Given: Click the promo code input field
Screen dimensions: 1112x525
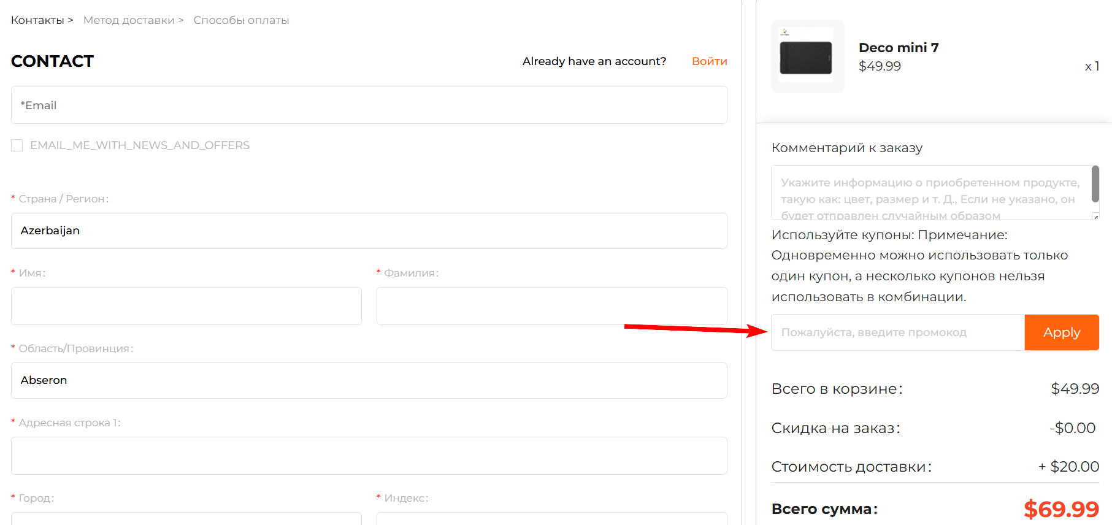Looking at the screenshot, I should pos(897,332).
